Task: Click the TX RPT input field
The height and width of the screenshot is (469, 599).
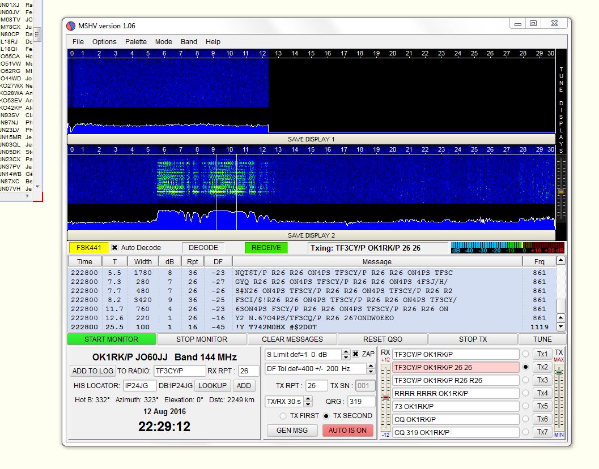Action: (x=316, y=385)
